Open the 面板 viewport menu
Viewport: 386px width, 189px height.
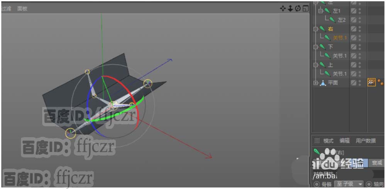coord(22,8)
